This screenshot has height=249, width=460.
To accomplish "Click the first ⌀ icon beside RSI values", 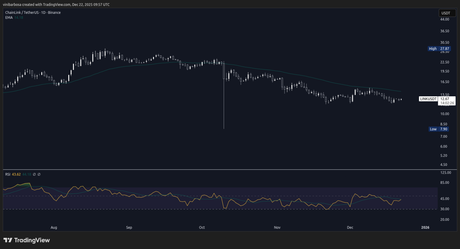I will 34,174.
